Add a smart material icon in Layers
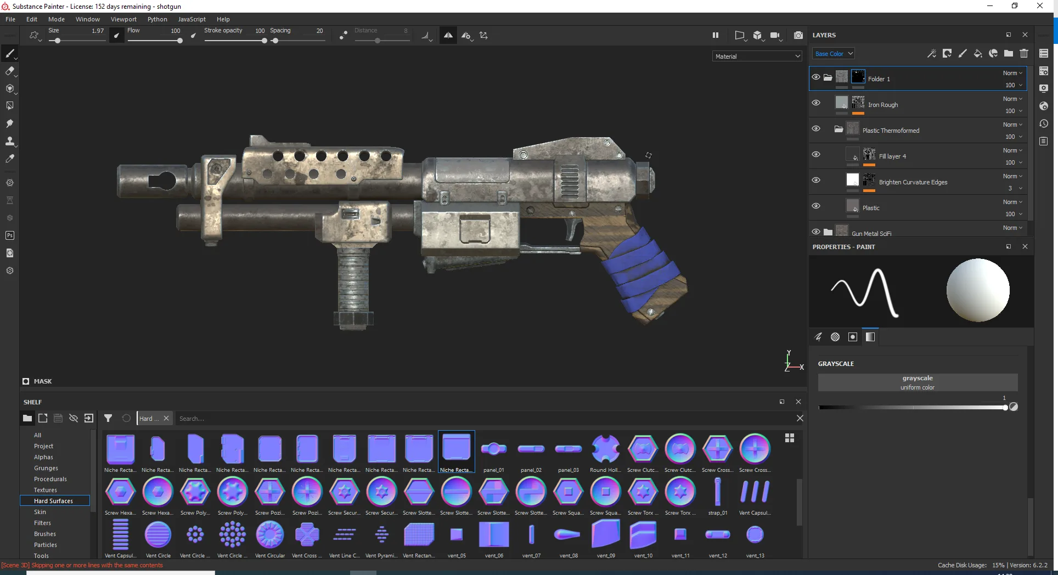The height and width of the screenshot is (575, 1058). 993,53
